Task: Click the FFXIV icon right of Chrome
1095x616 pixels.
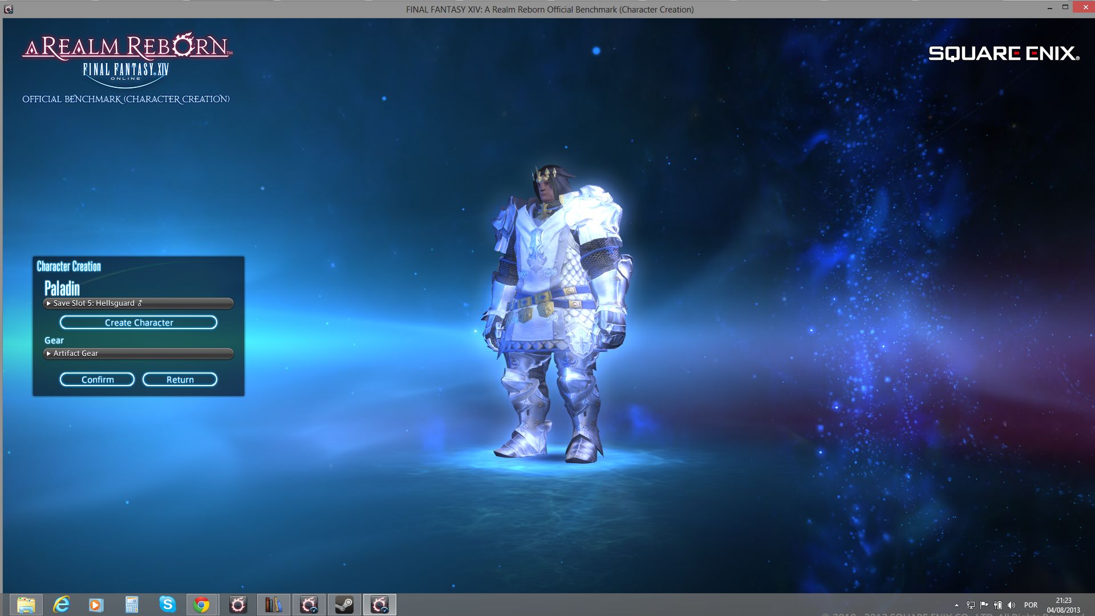Action: [x=238, y=605]
